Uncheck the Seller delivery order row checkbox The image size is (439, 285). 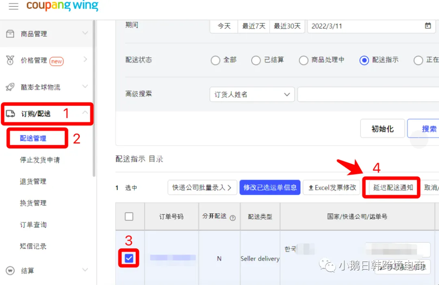click(x=129, y=258)
